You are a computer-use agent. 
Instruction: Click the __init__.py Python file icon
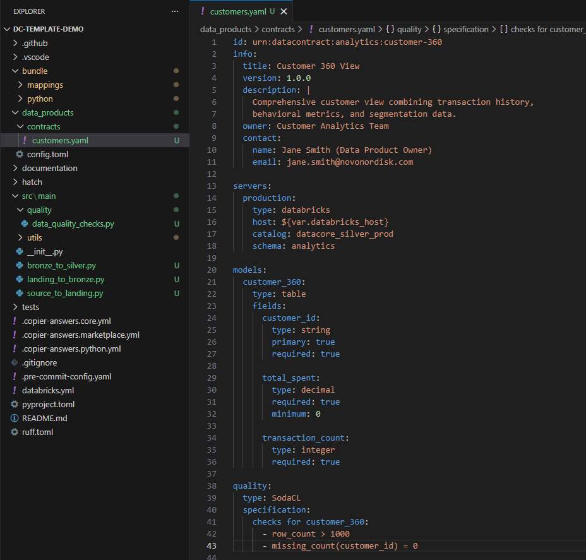click(x=20, y=251)
